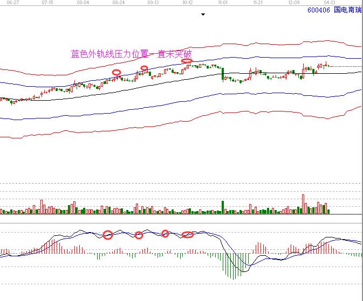Click the stock name 国电南瑞
Screen dimensions: 363x301
(348, 10)
